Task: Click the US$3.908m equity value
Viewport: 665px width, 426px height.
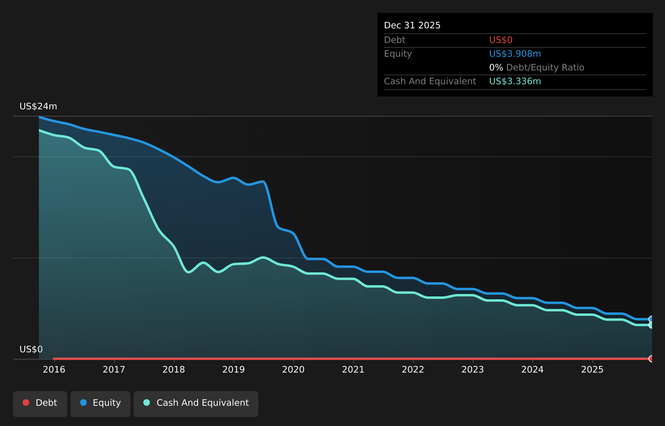Action: (515, 54)
